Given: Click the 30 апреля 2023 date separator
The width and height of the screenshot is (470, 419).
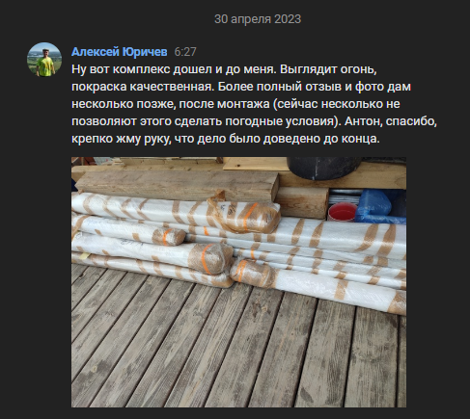Looking at the screenshot, I should pos(258,19).
